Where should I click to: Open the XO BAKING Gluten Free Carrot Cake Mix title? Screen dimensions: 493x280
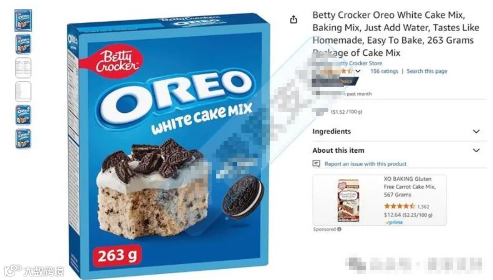coord(410,187)
